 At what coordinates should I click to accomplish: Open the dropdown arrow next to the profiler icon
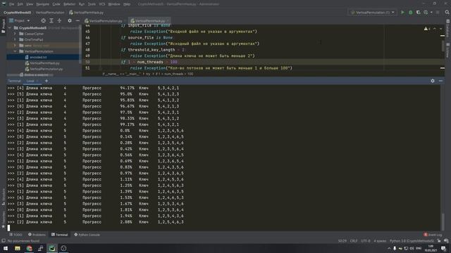[431, 13]
